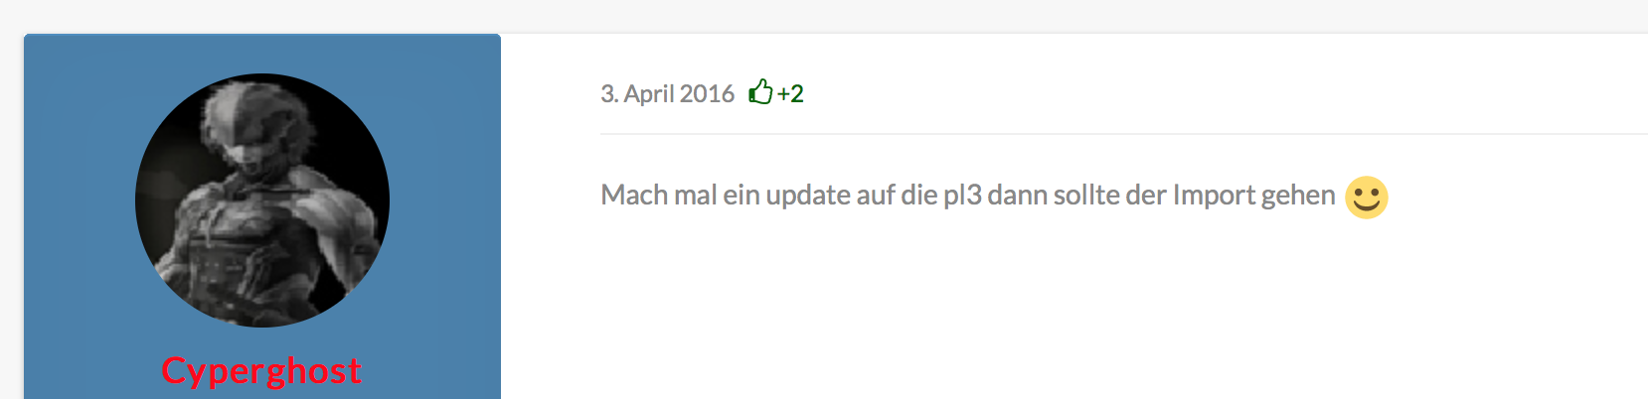This screenshot has width=1648, height=399.
Task: Open the +2 likes count
Action: (x=790, y=93)
